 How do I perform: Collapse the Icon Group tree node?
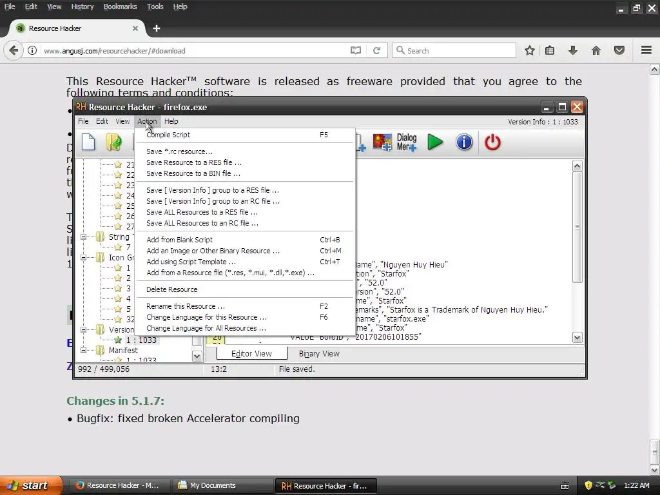83,257
